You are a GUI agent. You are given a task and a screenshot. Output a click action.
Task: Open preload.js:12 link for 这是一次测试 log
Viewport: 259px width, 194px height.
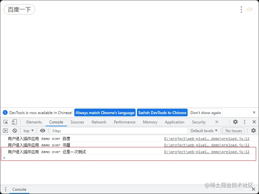coord(207,152)
